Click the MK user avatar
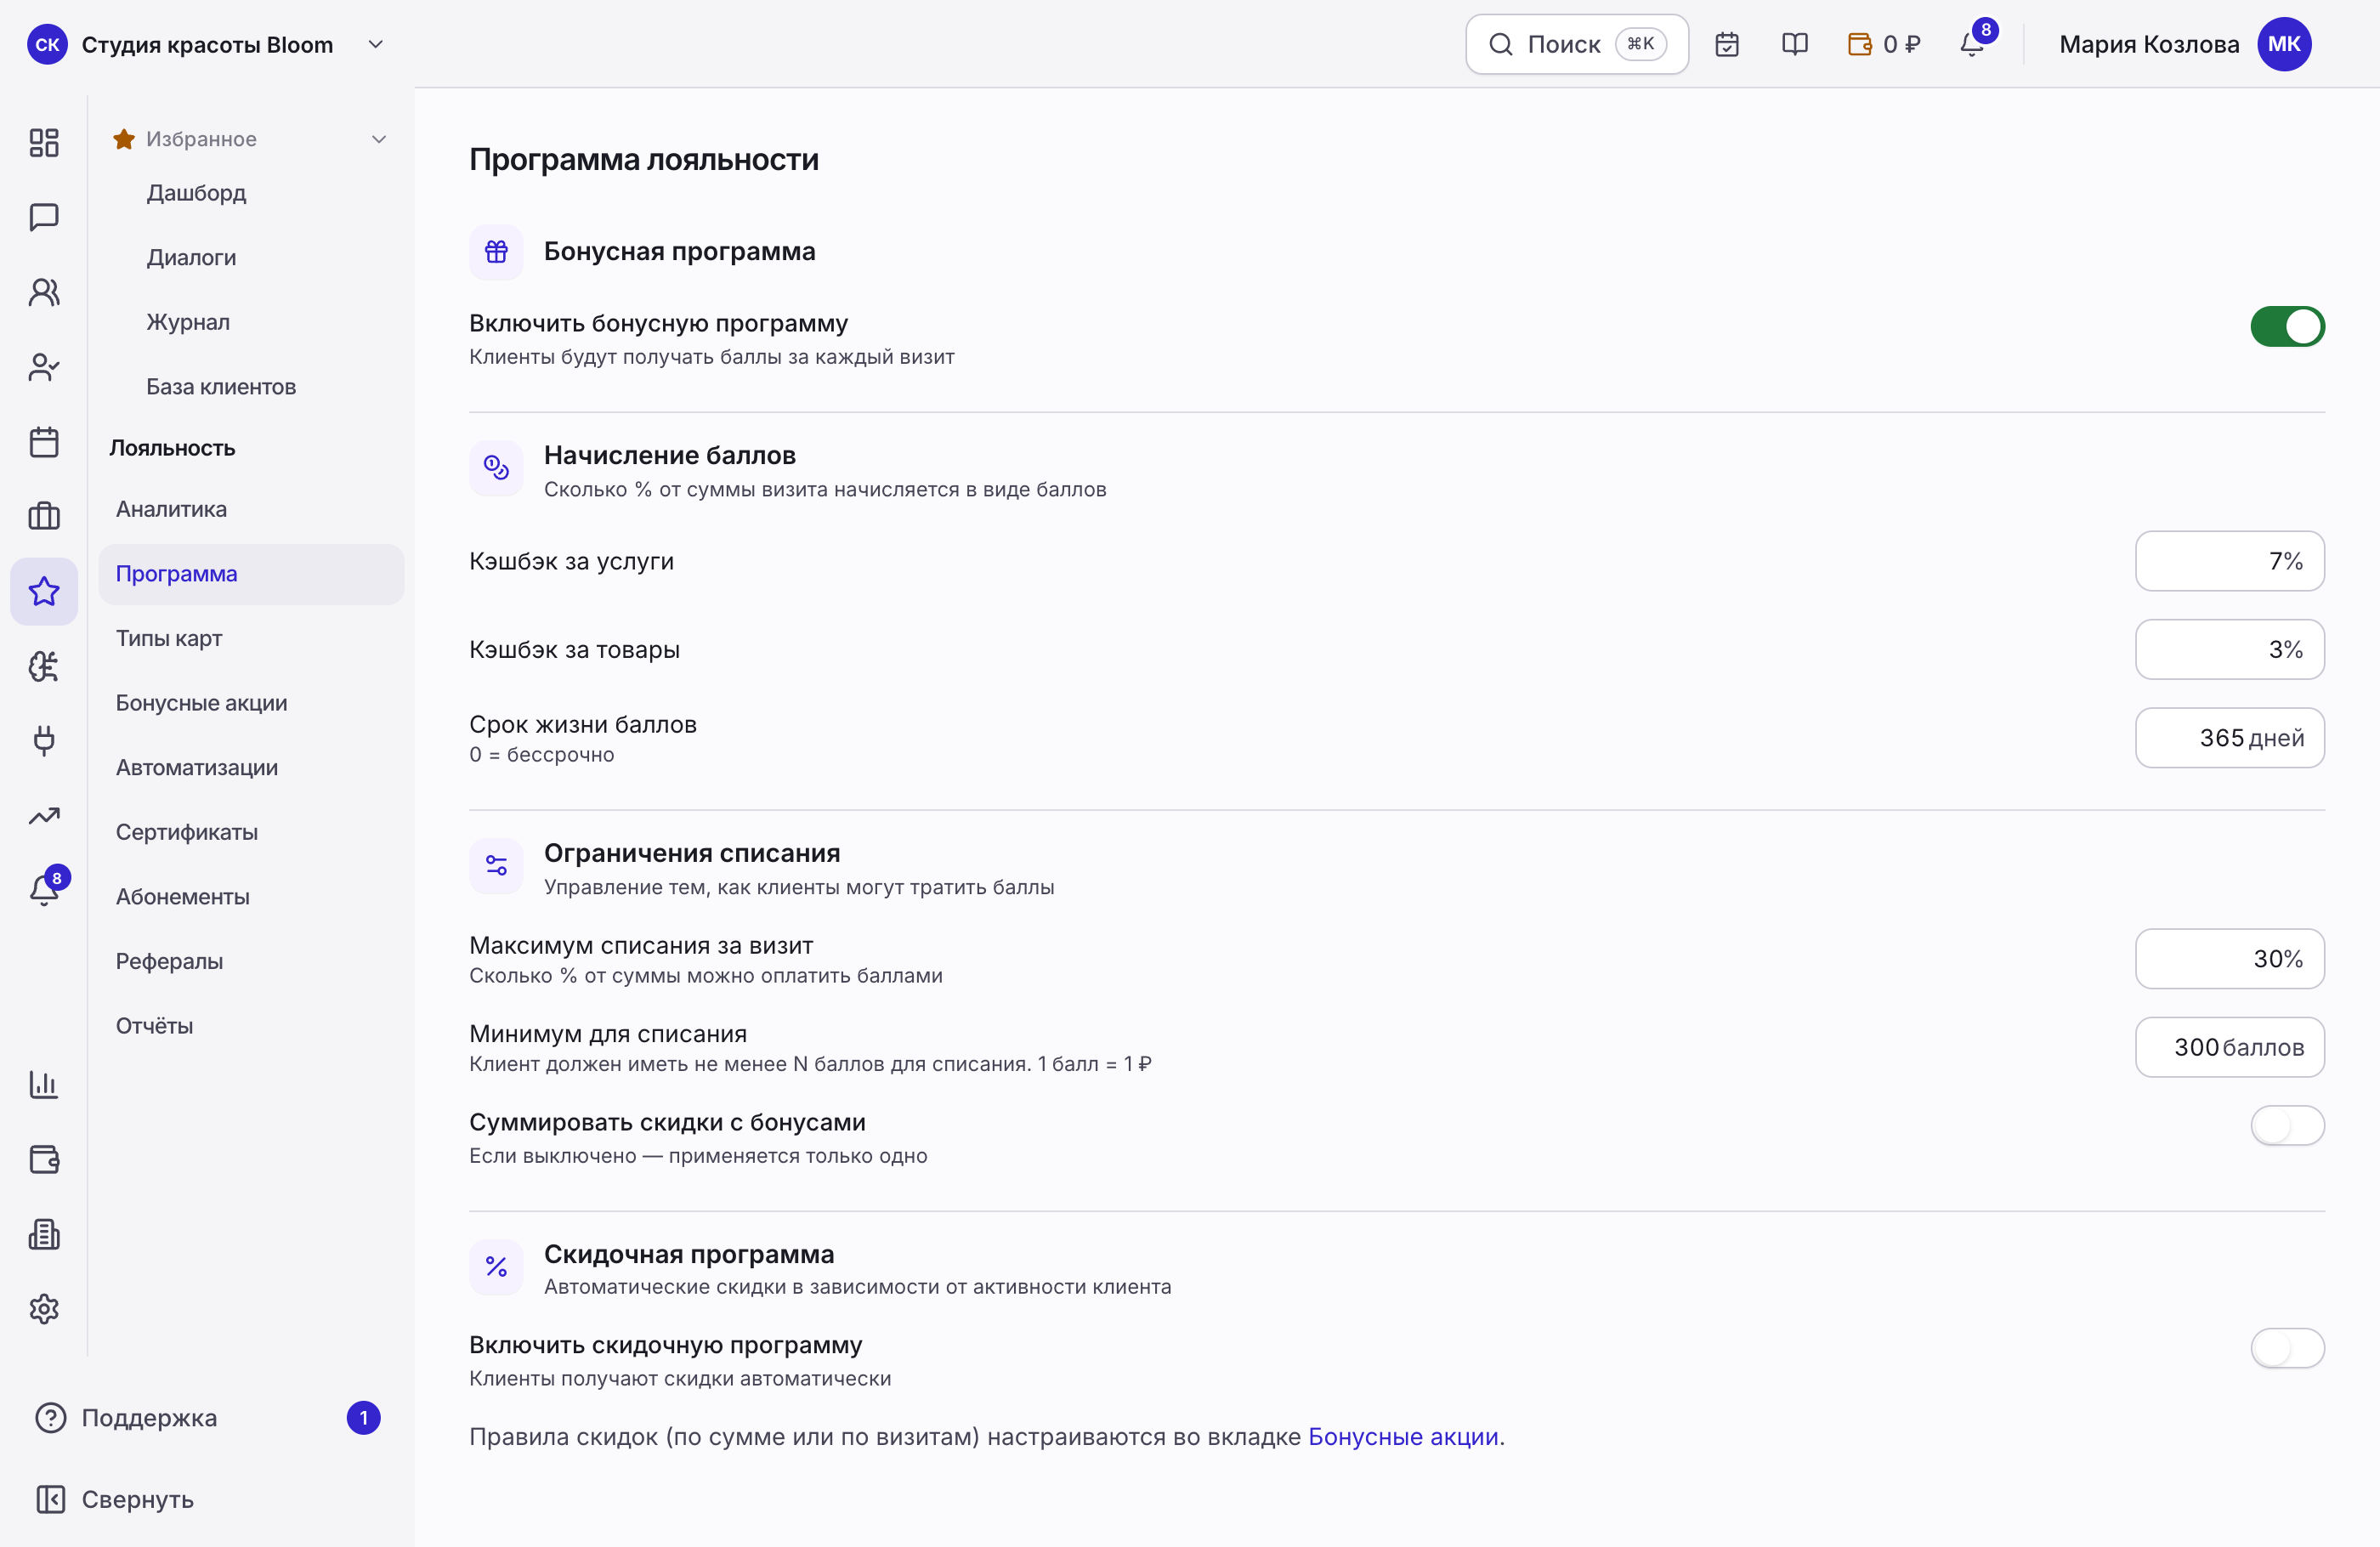Screen dimensions: 2380x1547 (x=2284, y=44)
